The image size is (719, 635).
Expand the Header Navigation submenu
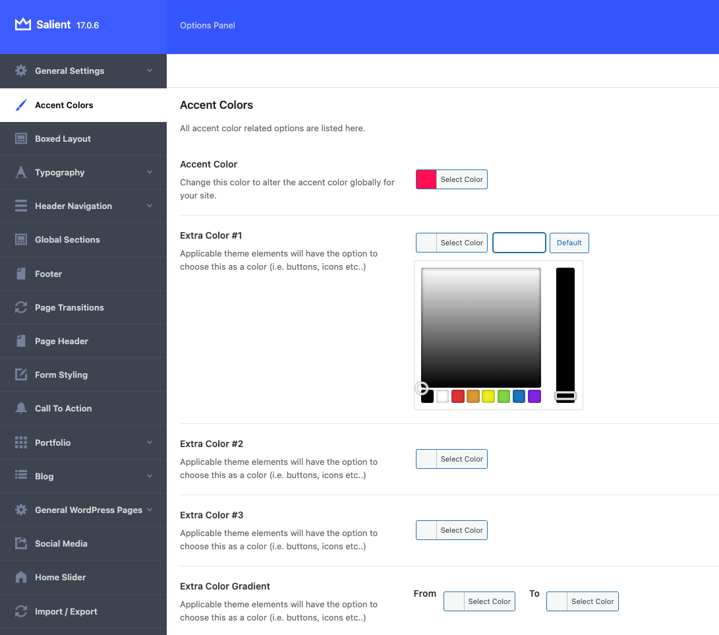149,206
